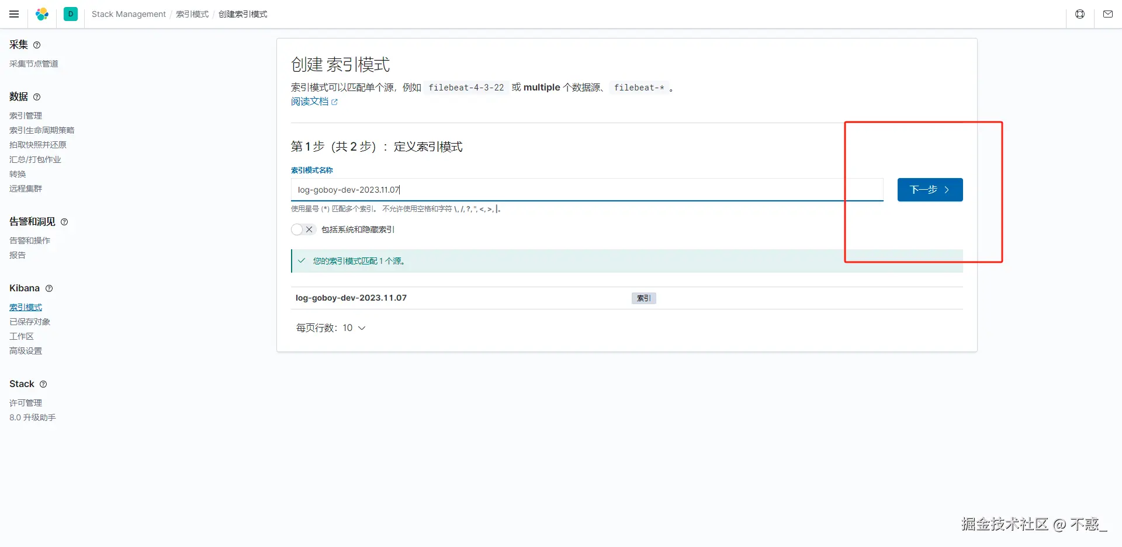Click the help icon next to 采集
This screenshot has width=1122, height=547.
[37, 45]
